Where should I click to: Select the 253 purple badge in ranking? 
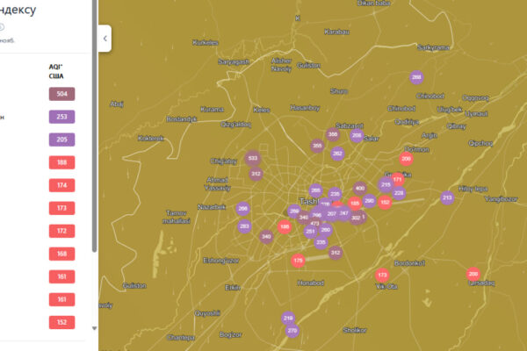[62, 117]
